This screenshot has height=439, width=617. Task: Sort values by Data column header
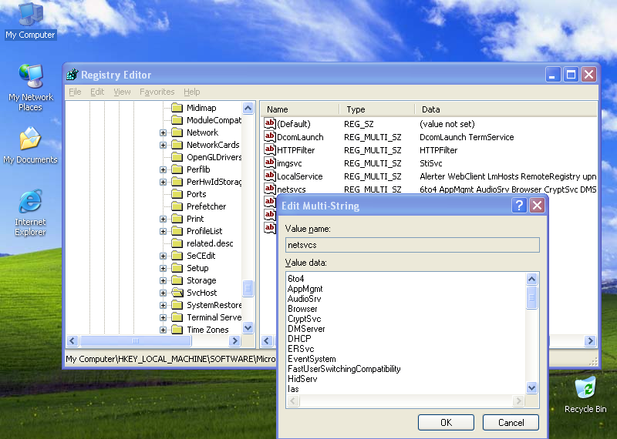point(506,109)
